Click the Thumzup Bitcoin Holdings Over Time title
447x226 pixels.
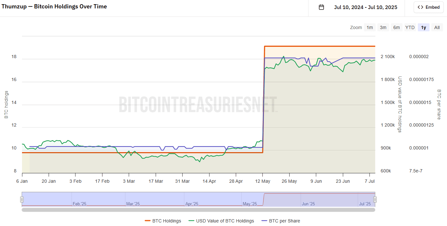tap(54, 6)
